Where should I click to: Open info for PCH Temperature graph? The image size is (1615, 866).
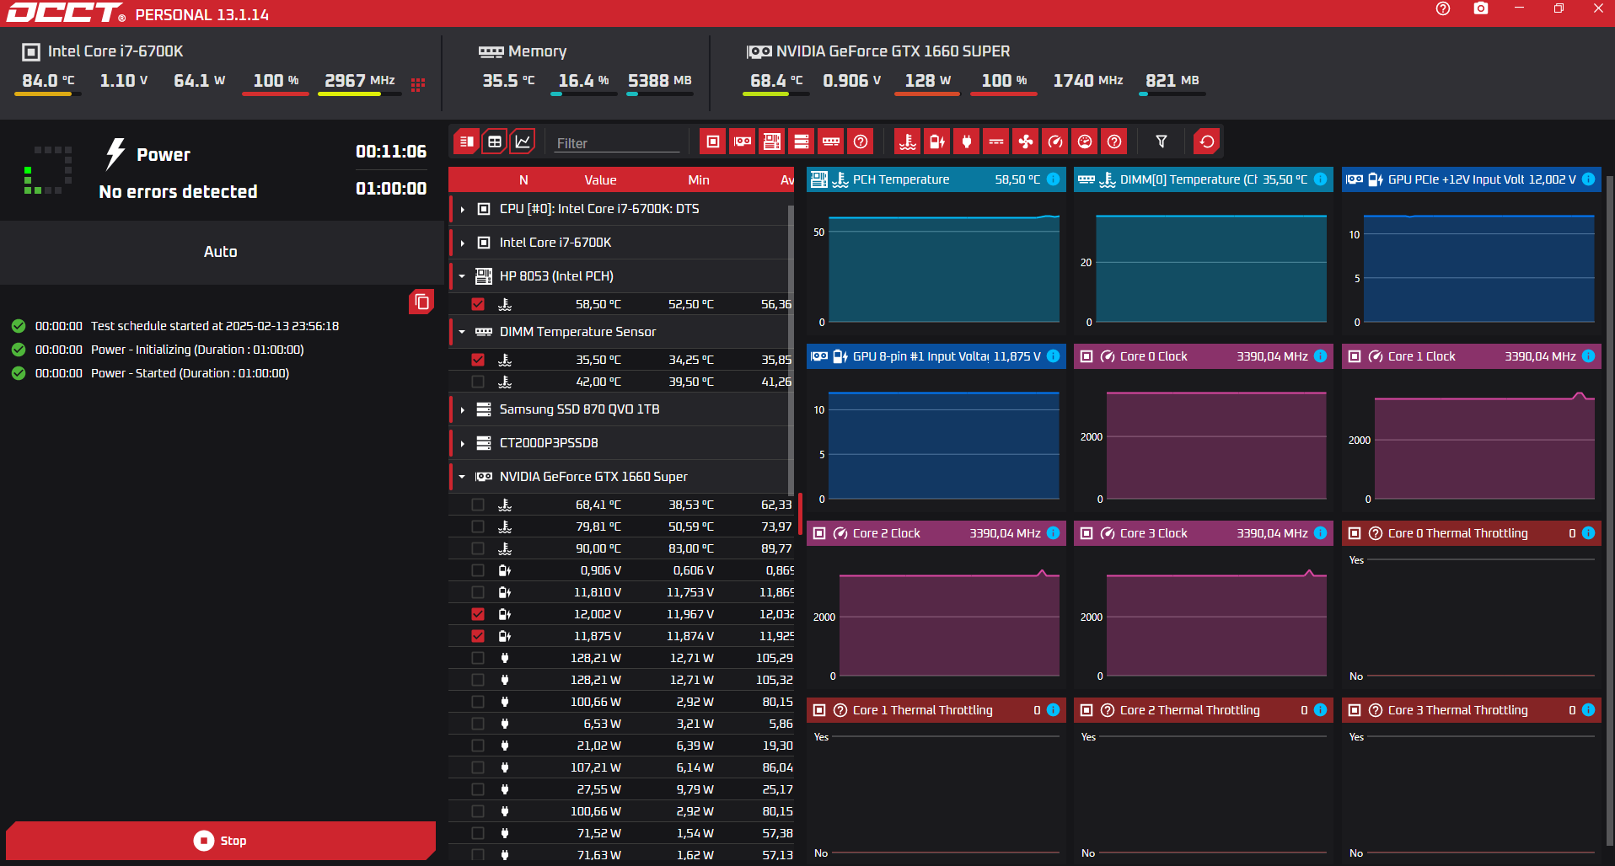coord(1054,179)
